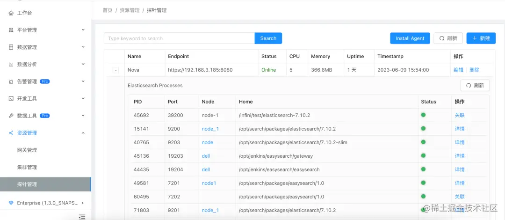The image size is (505, 220).
Task: Collapse the sidebar with the fold icon
Action: click(x=82, y=217)
